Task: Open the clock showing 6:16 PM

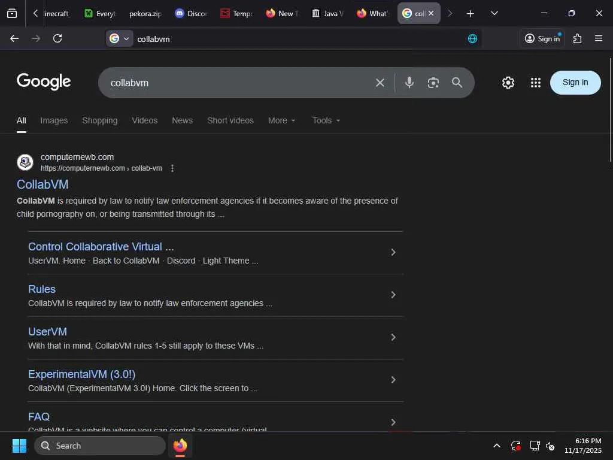Action: [x=582, y=446]
